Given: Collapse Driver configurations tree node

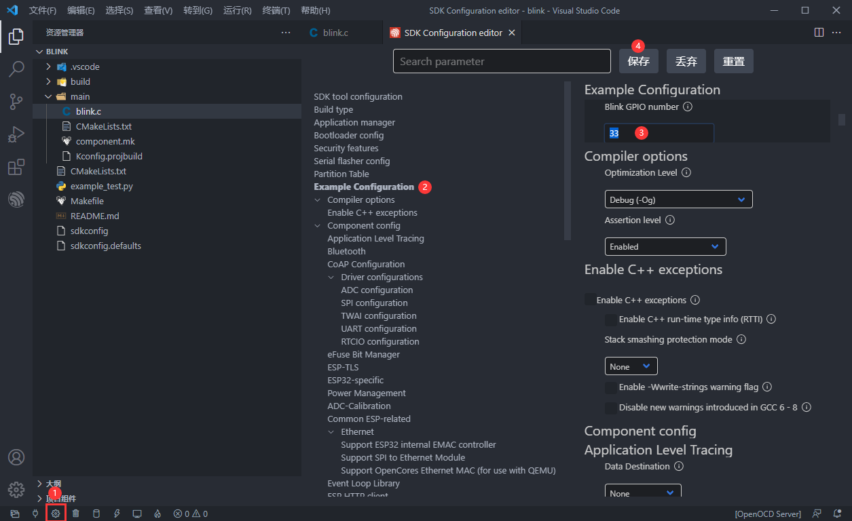Looking at the screenshot, I should 331,277.
